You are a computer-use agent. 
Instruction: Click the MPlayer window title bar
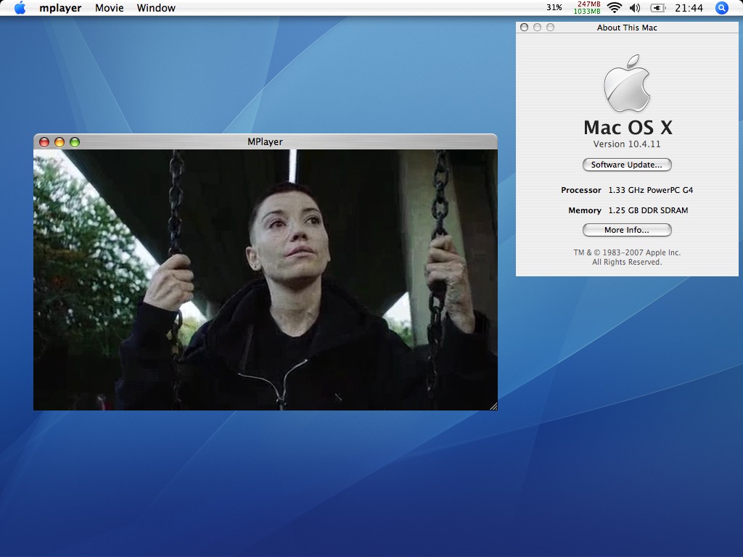(x=266, y=141)
